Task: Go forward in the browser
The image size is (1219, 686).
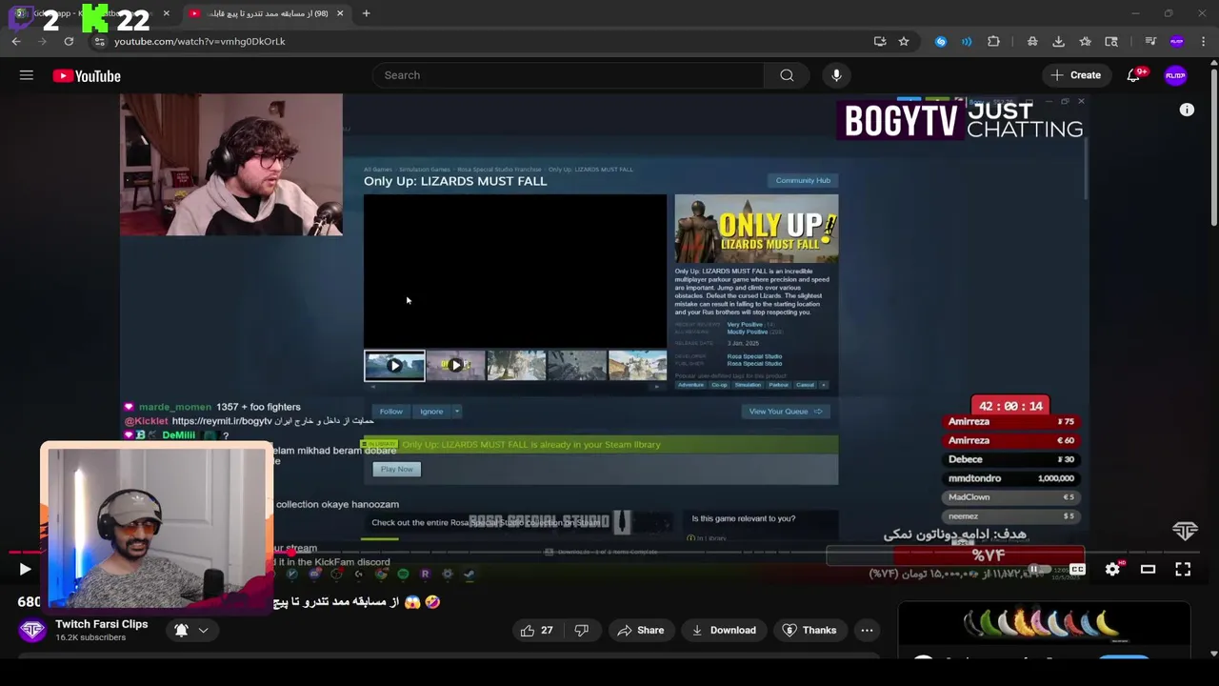Action: click(x=42, y=41)
